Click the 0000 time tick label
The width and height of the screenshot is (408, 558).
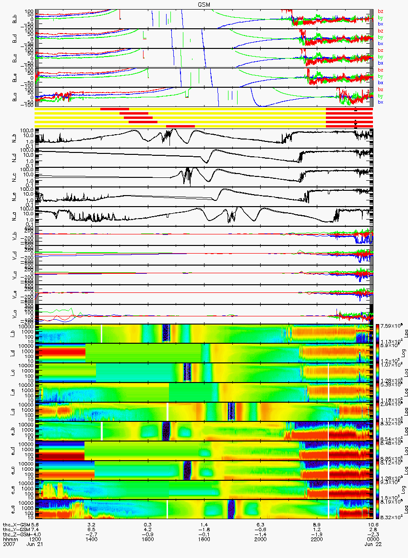tap(373, 539)
